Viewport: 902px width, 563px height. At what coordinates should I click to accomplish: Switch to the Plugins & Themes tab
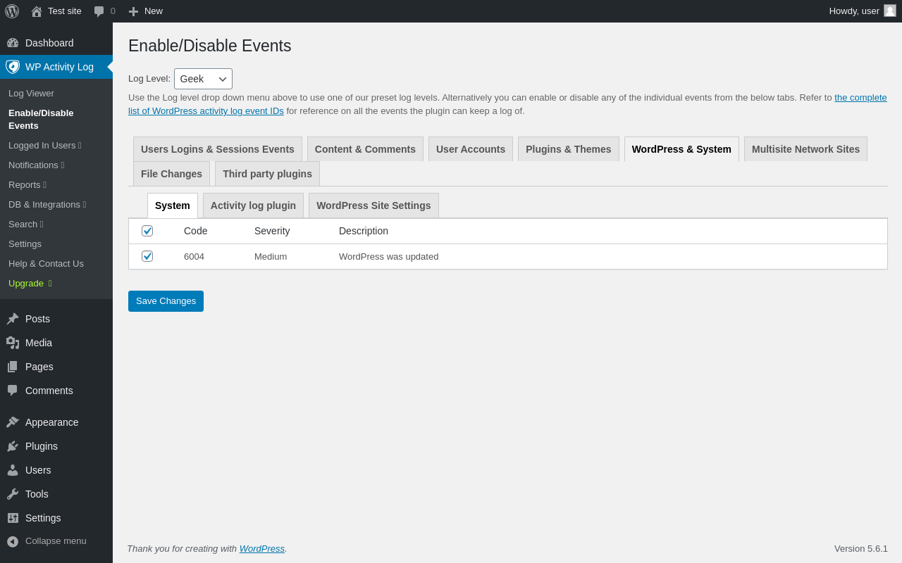point(568,149)
